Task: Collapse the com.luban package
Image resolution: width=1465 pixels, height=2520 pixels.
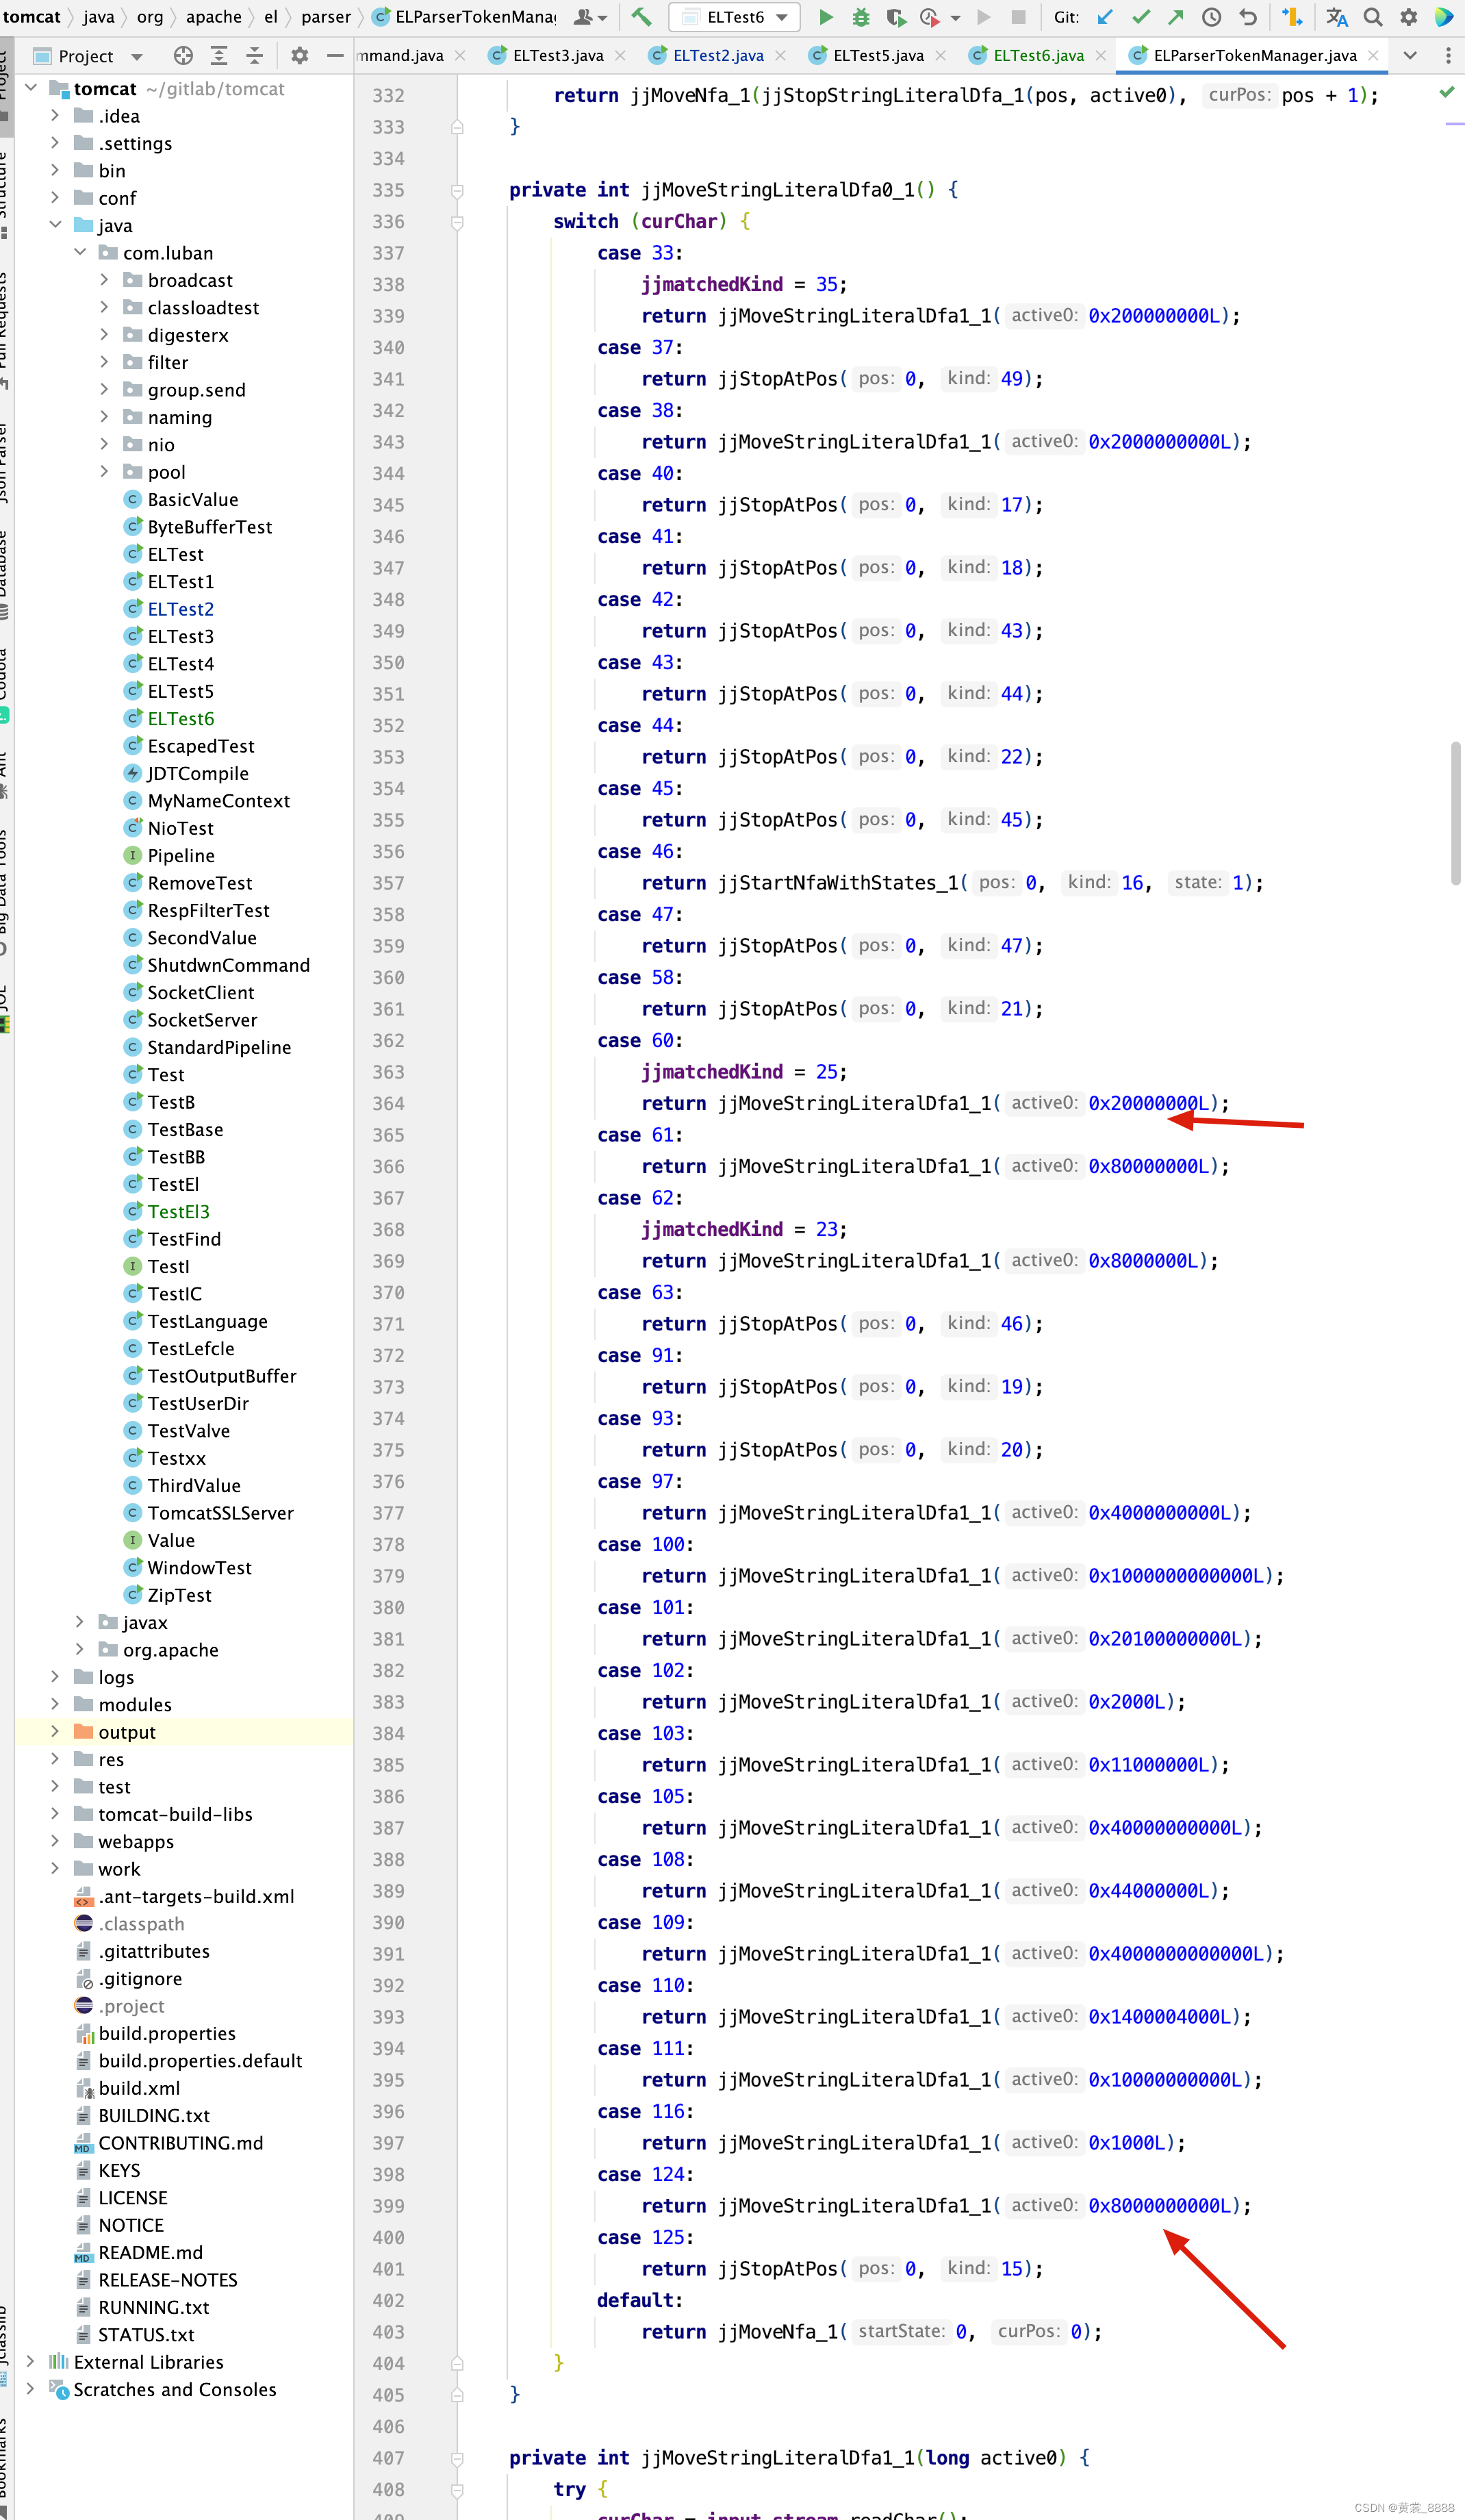Action: (80, 252)
